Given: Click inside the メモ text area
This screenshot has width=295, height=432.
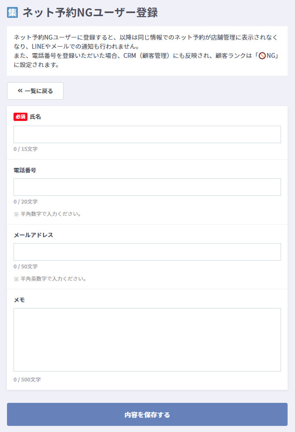Looking at the screenshot, I should tap(147, 340).
